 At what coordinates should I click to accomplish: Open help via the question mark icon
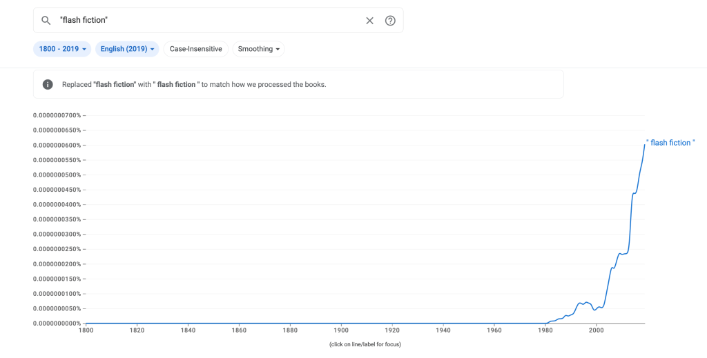point(390,21)
